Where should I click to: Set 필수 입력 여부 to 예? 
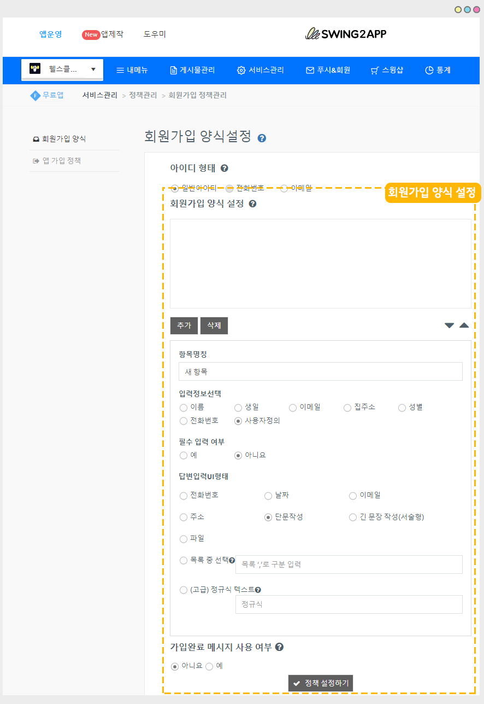pyautogui.click(x=184, y=455)
